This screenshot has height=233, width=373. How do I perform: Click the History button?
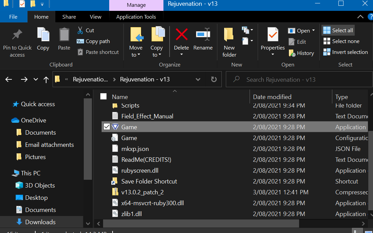(x=301, y=53)
